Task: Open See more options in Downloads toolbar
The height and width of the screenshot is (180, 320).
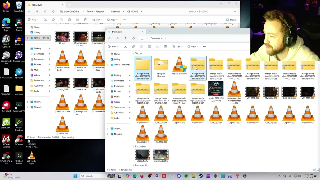Action: pyautogui.click(x=204, y=46)
